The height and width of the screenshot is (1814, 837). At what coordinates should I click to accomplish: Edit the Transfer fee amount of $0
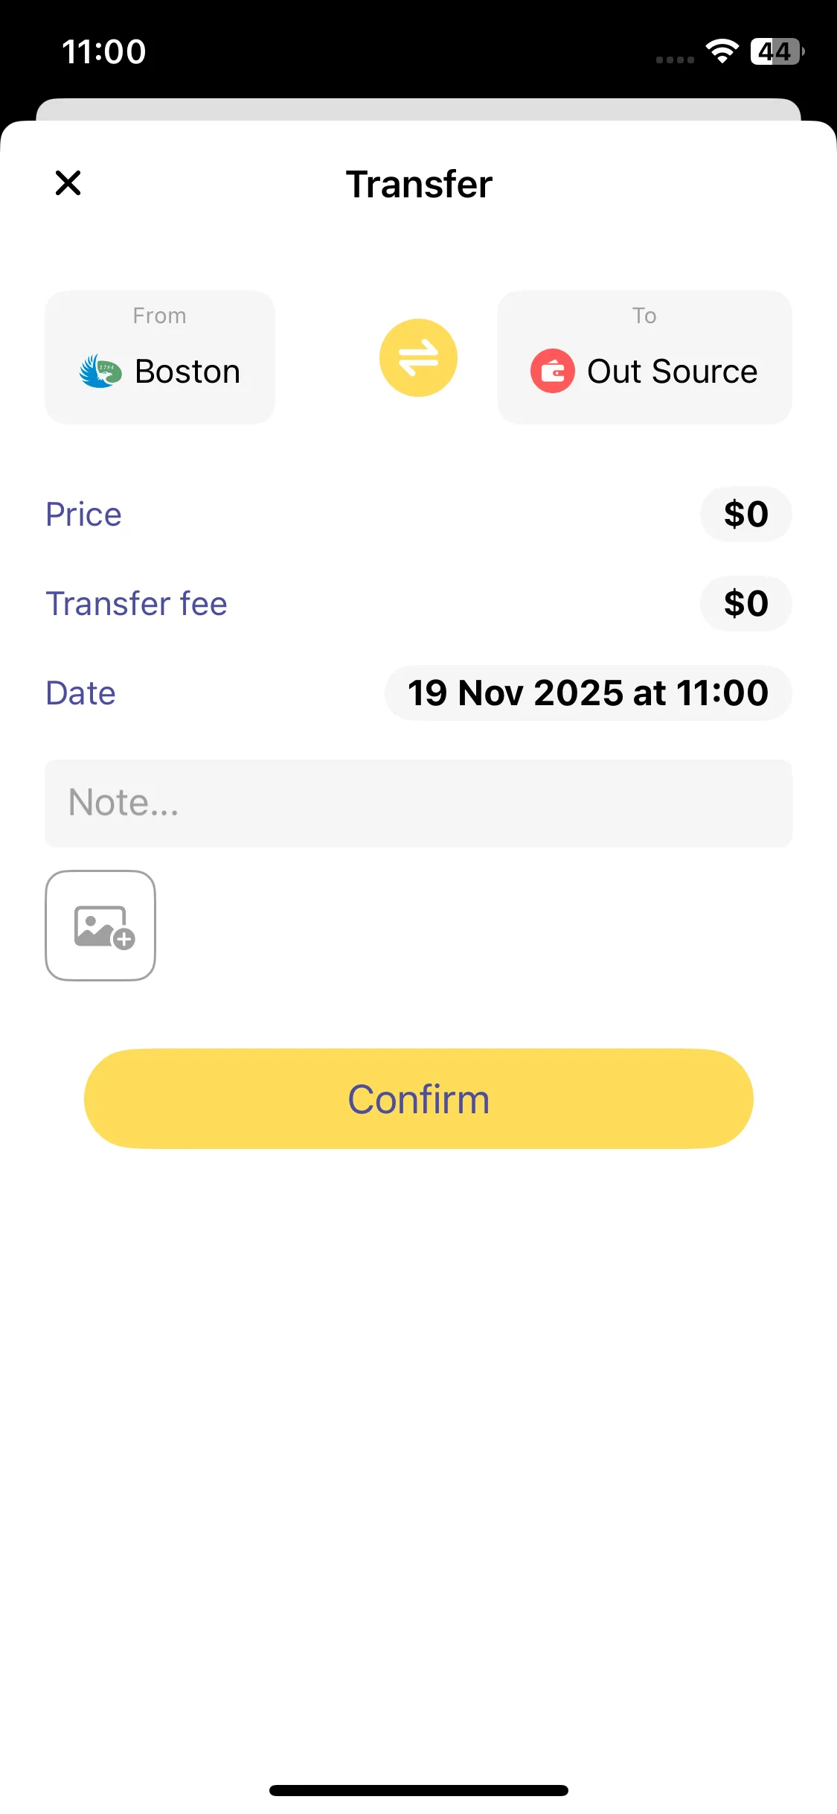(x=745, y=604)
